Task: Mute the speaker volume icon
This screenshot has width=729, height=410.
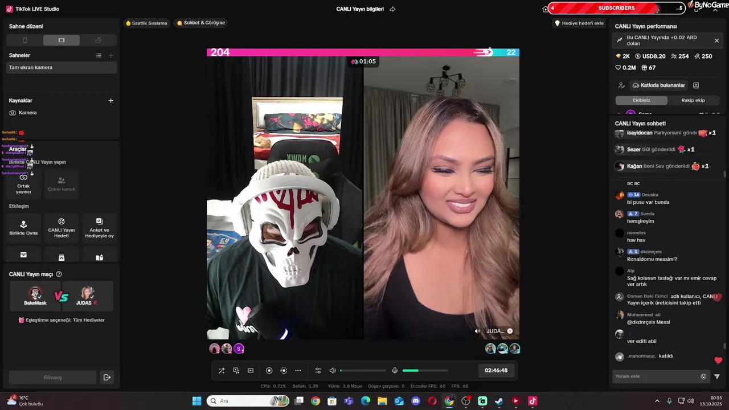Action: coord(333,371)
